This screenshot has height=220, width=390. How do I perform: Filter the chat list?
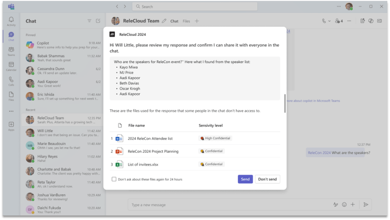(x=89, y=21)
